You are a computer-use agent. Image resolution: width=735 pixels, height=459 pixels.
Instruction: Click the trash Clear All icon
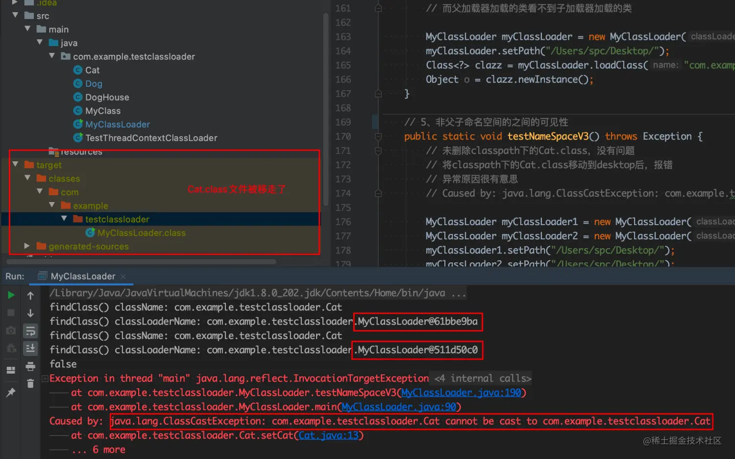(x=30, y=383)
